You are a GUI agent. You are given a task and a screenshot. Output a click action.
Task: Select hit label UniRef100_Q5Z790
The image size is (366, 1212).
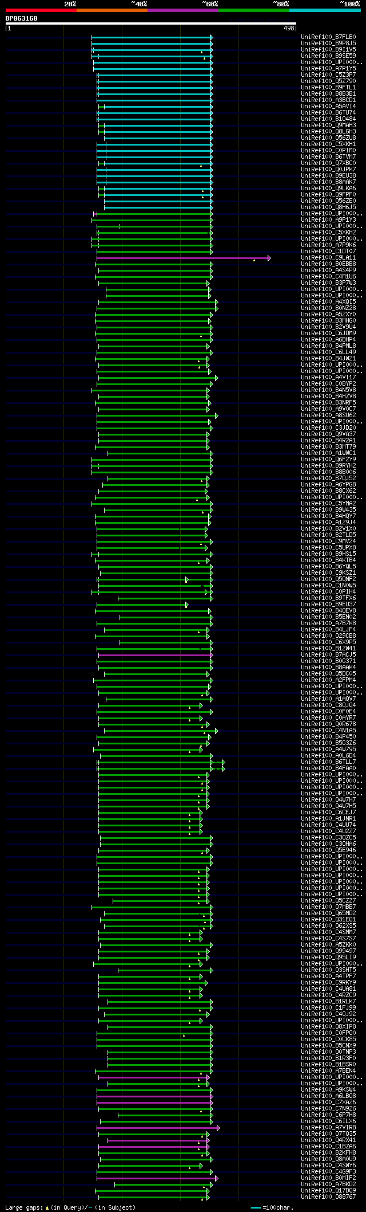(x=328, y=81)
